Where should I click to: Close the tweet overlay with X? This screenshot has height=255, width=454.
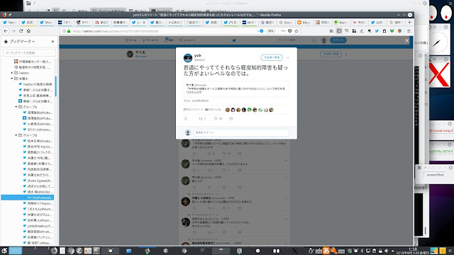point(406,40)
